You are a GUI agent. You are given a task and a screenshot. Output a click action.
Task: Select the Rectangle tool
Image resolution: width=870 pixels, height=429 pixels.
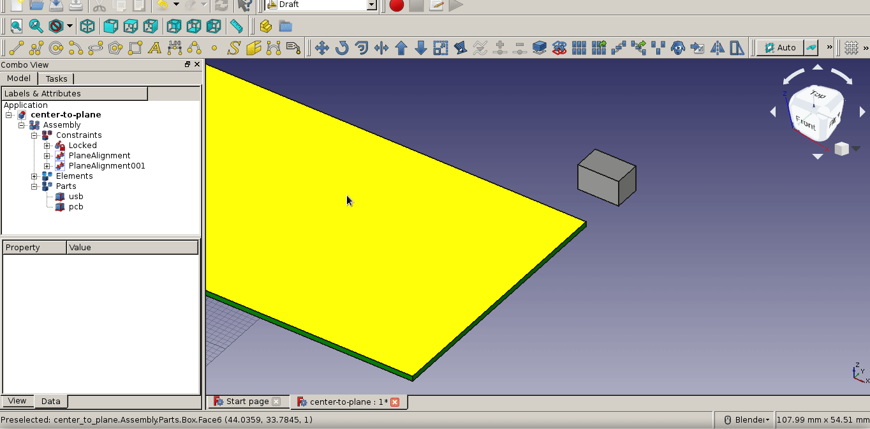pyautogui.click(x=135, y=47)
